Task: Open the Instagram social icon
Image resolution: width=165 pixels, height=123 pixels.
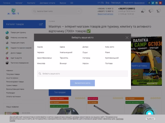Action: point(156,3)
